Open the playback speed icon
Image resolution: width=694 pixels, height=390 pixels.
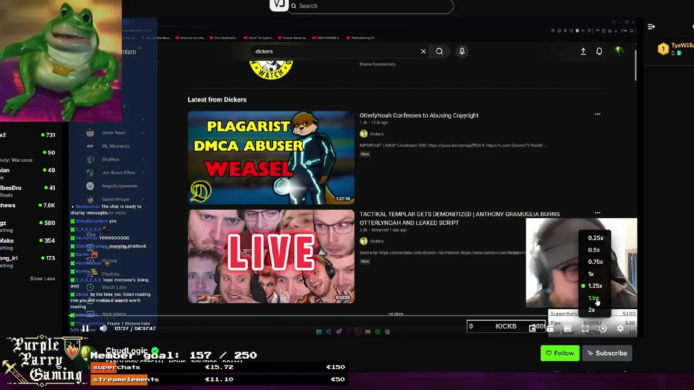tap(602, 328)
